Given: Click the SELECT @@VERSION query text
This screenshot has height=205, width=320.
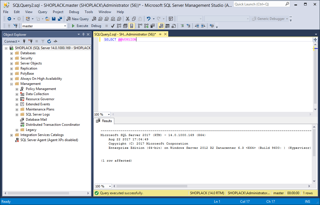Looking at the screenshot, I should click(x=120, y=39).
